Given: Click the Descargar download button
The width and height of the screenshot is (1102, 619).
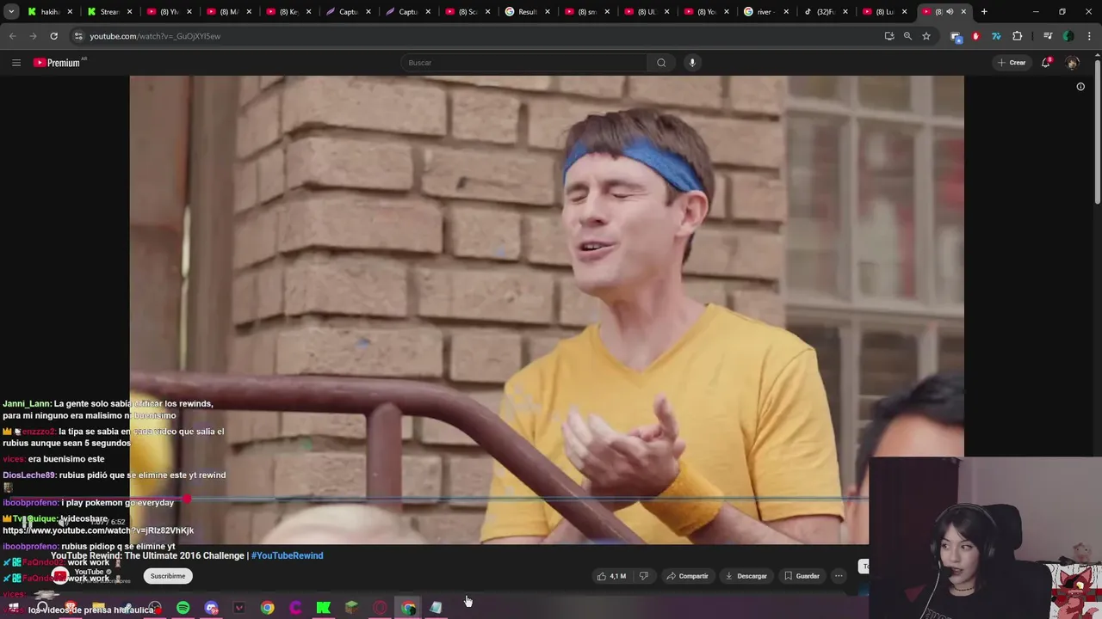Looking at the screenshot, I should [x=746, y=576].
